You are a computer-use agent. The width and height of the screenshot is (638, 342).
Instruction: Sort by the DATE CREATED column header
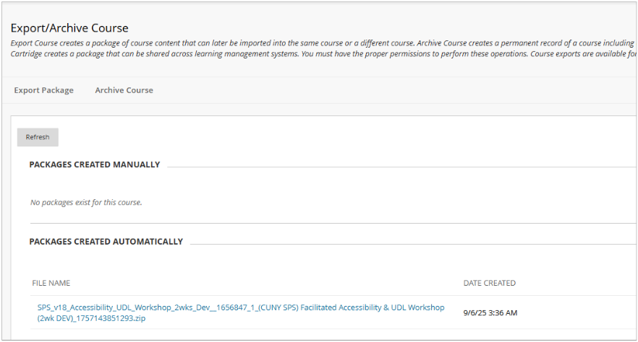[x=489, y=283]
